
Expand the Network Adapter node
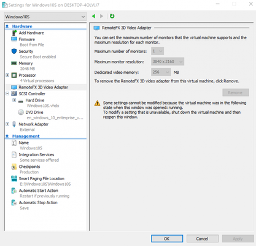click(x=7, y=124)
